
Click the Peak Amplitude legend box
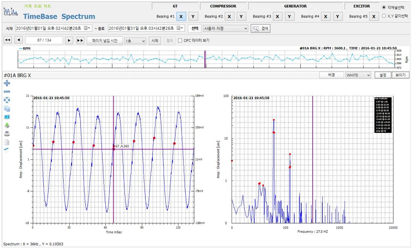(383, 115)
